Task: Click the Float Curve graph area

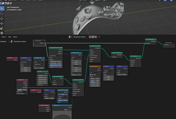Action: pyautogui.click(x=62, y=115)
